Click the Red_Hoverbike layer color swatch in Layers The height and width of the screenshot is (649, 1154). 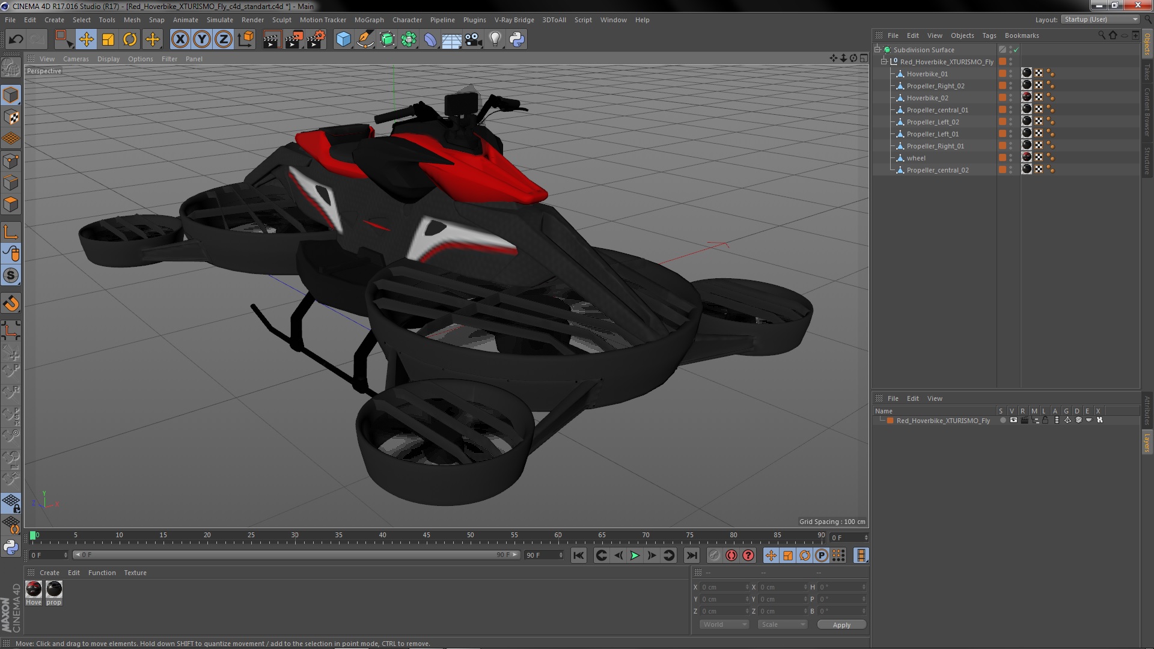pos(890,421)
